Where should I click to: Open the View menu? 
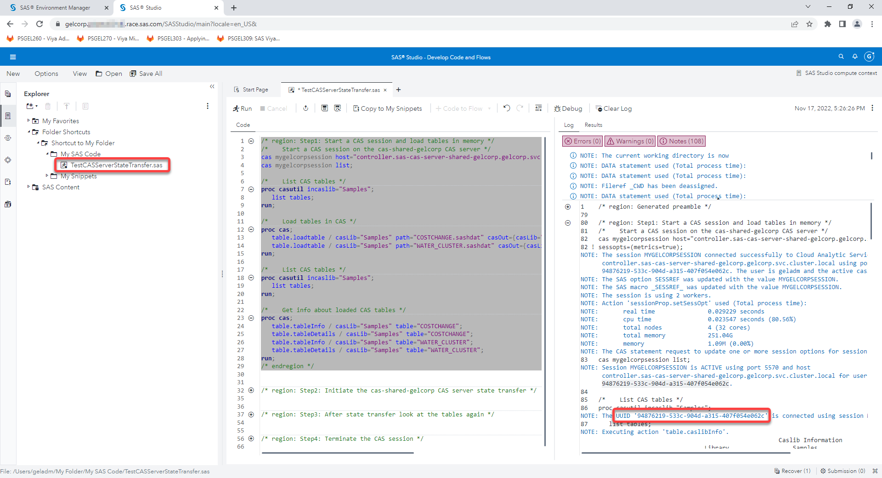click(x=79, y=74)
